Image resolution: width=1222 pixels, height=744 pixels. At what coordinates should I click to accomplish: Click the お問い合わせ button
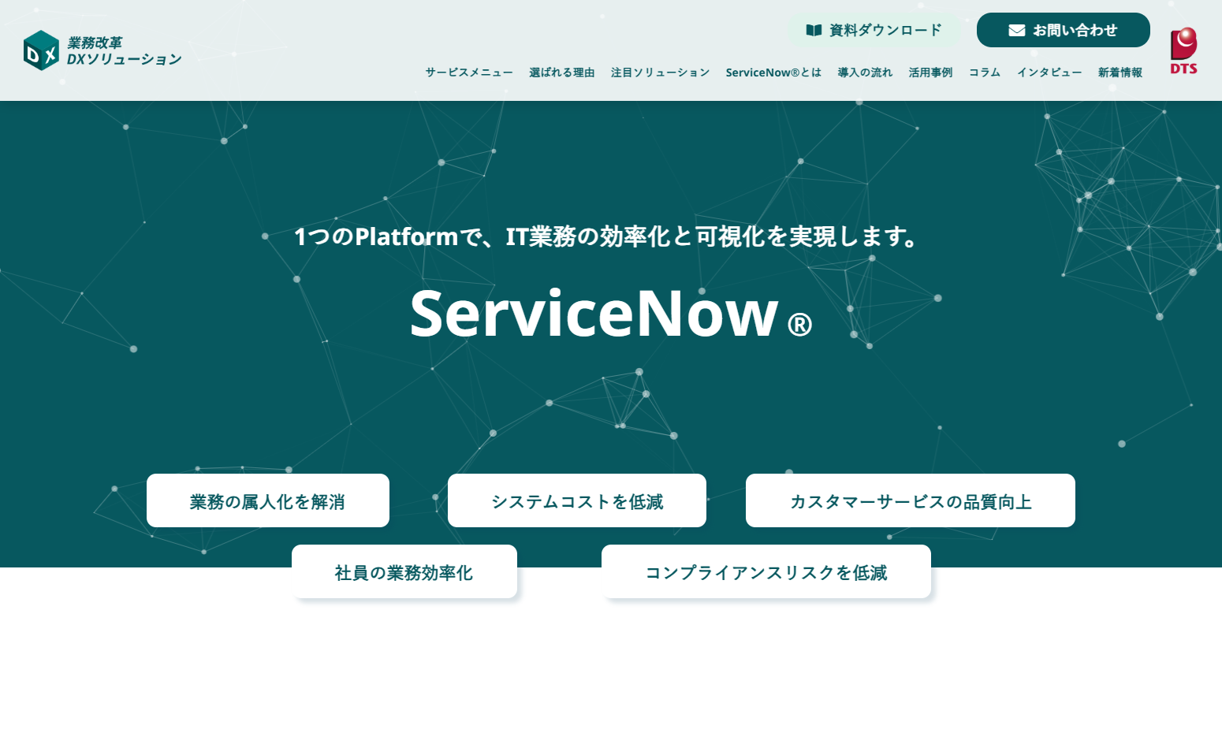[x=1063, y=30]
